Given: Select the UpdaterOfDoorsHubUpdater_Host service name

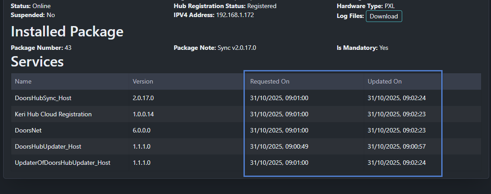Looking at the screenshot, I should click(x=62, y=163).
